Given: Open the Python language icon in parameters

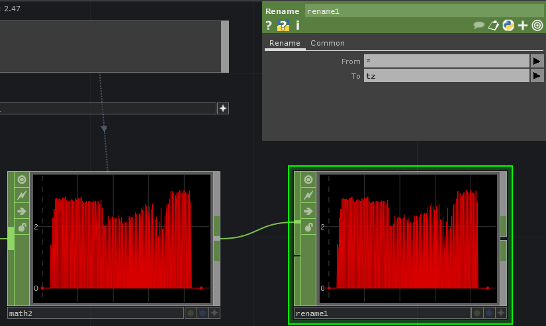Looking at the screenshot, I should 508,26.
